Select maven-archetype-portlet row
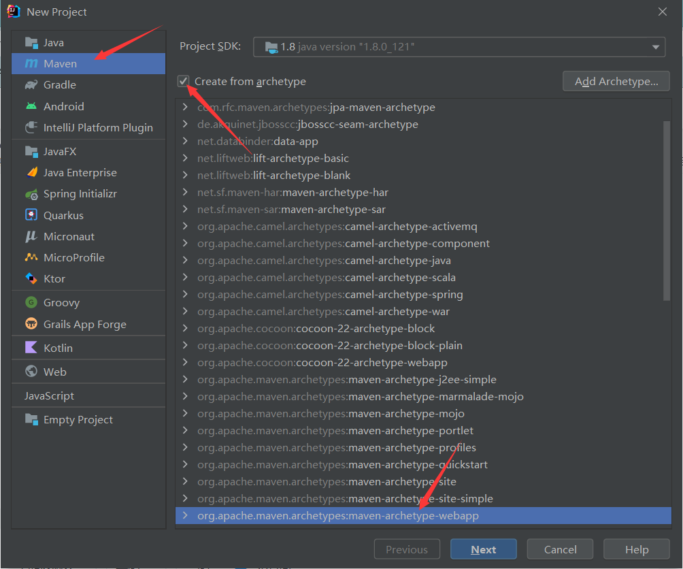The height and width of the screenshot is (569, 683). pos(423,430)
